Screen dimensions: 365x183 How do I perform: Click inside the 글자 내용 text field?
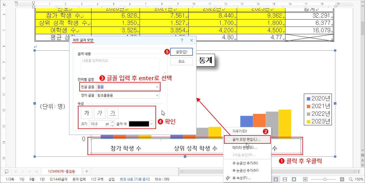(120, 66)
